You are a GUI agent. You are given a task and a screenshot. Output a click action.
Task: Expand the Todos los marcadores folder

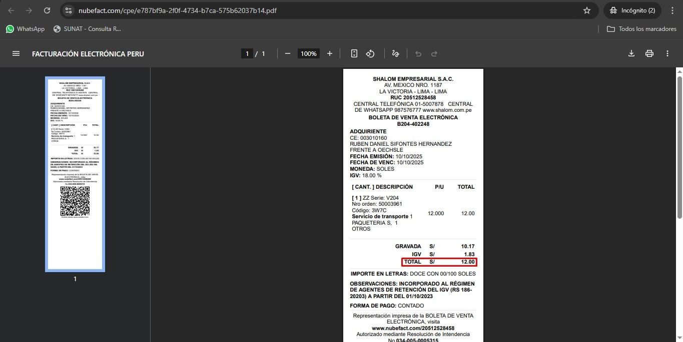[x=641, y=29]
